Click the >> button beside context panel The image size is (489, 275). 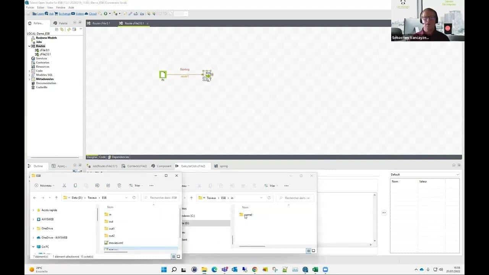coord(384,213)
